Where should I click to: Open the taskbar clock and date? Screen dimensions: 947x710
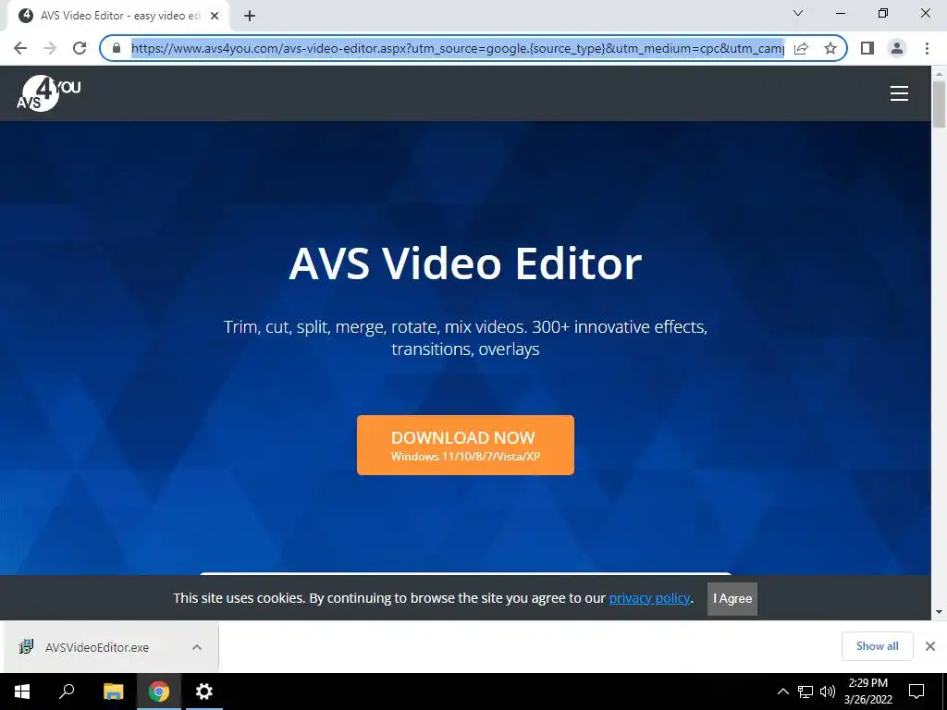coord(867,692)
